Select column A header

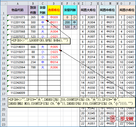click(x=18, y=3)
